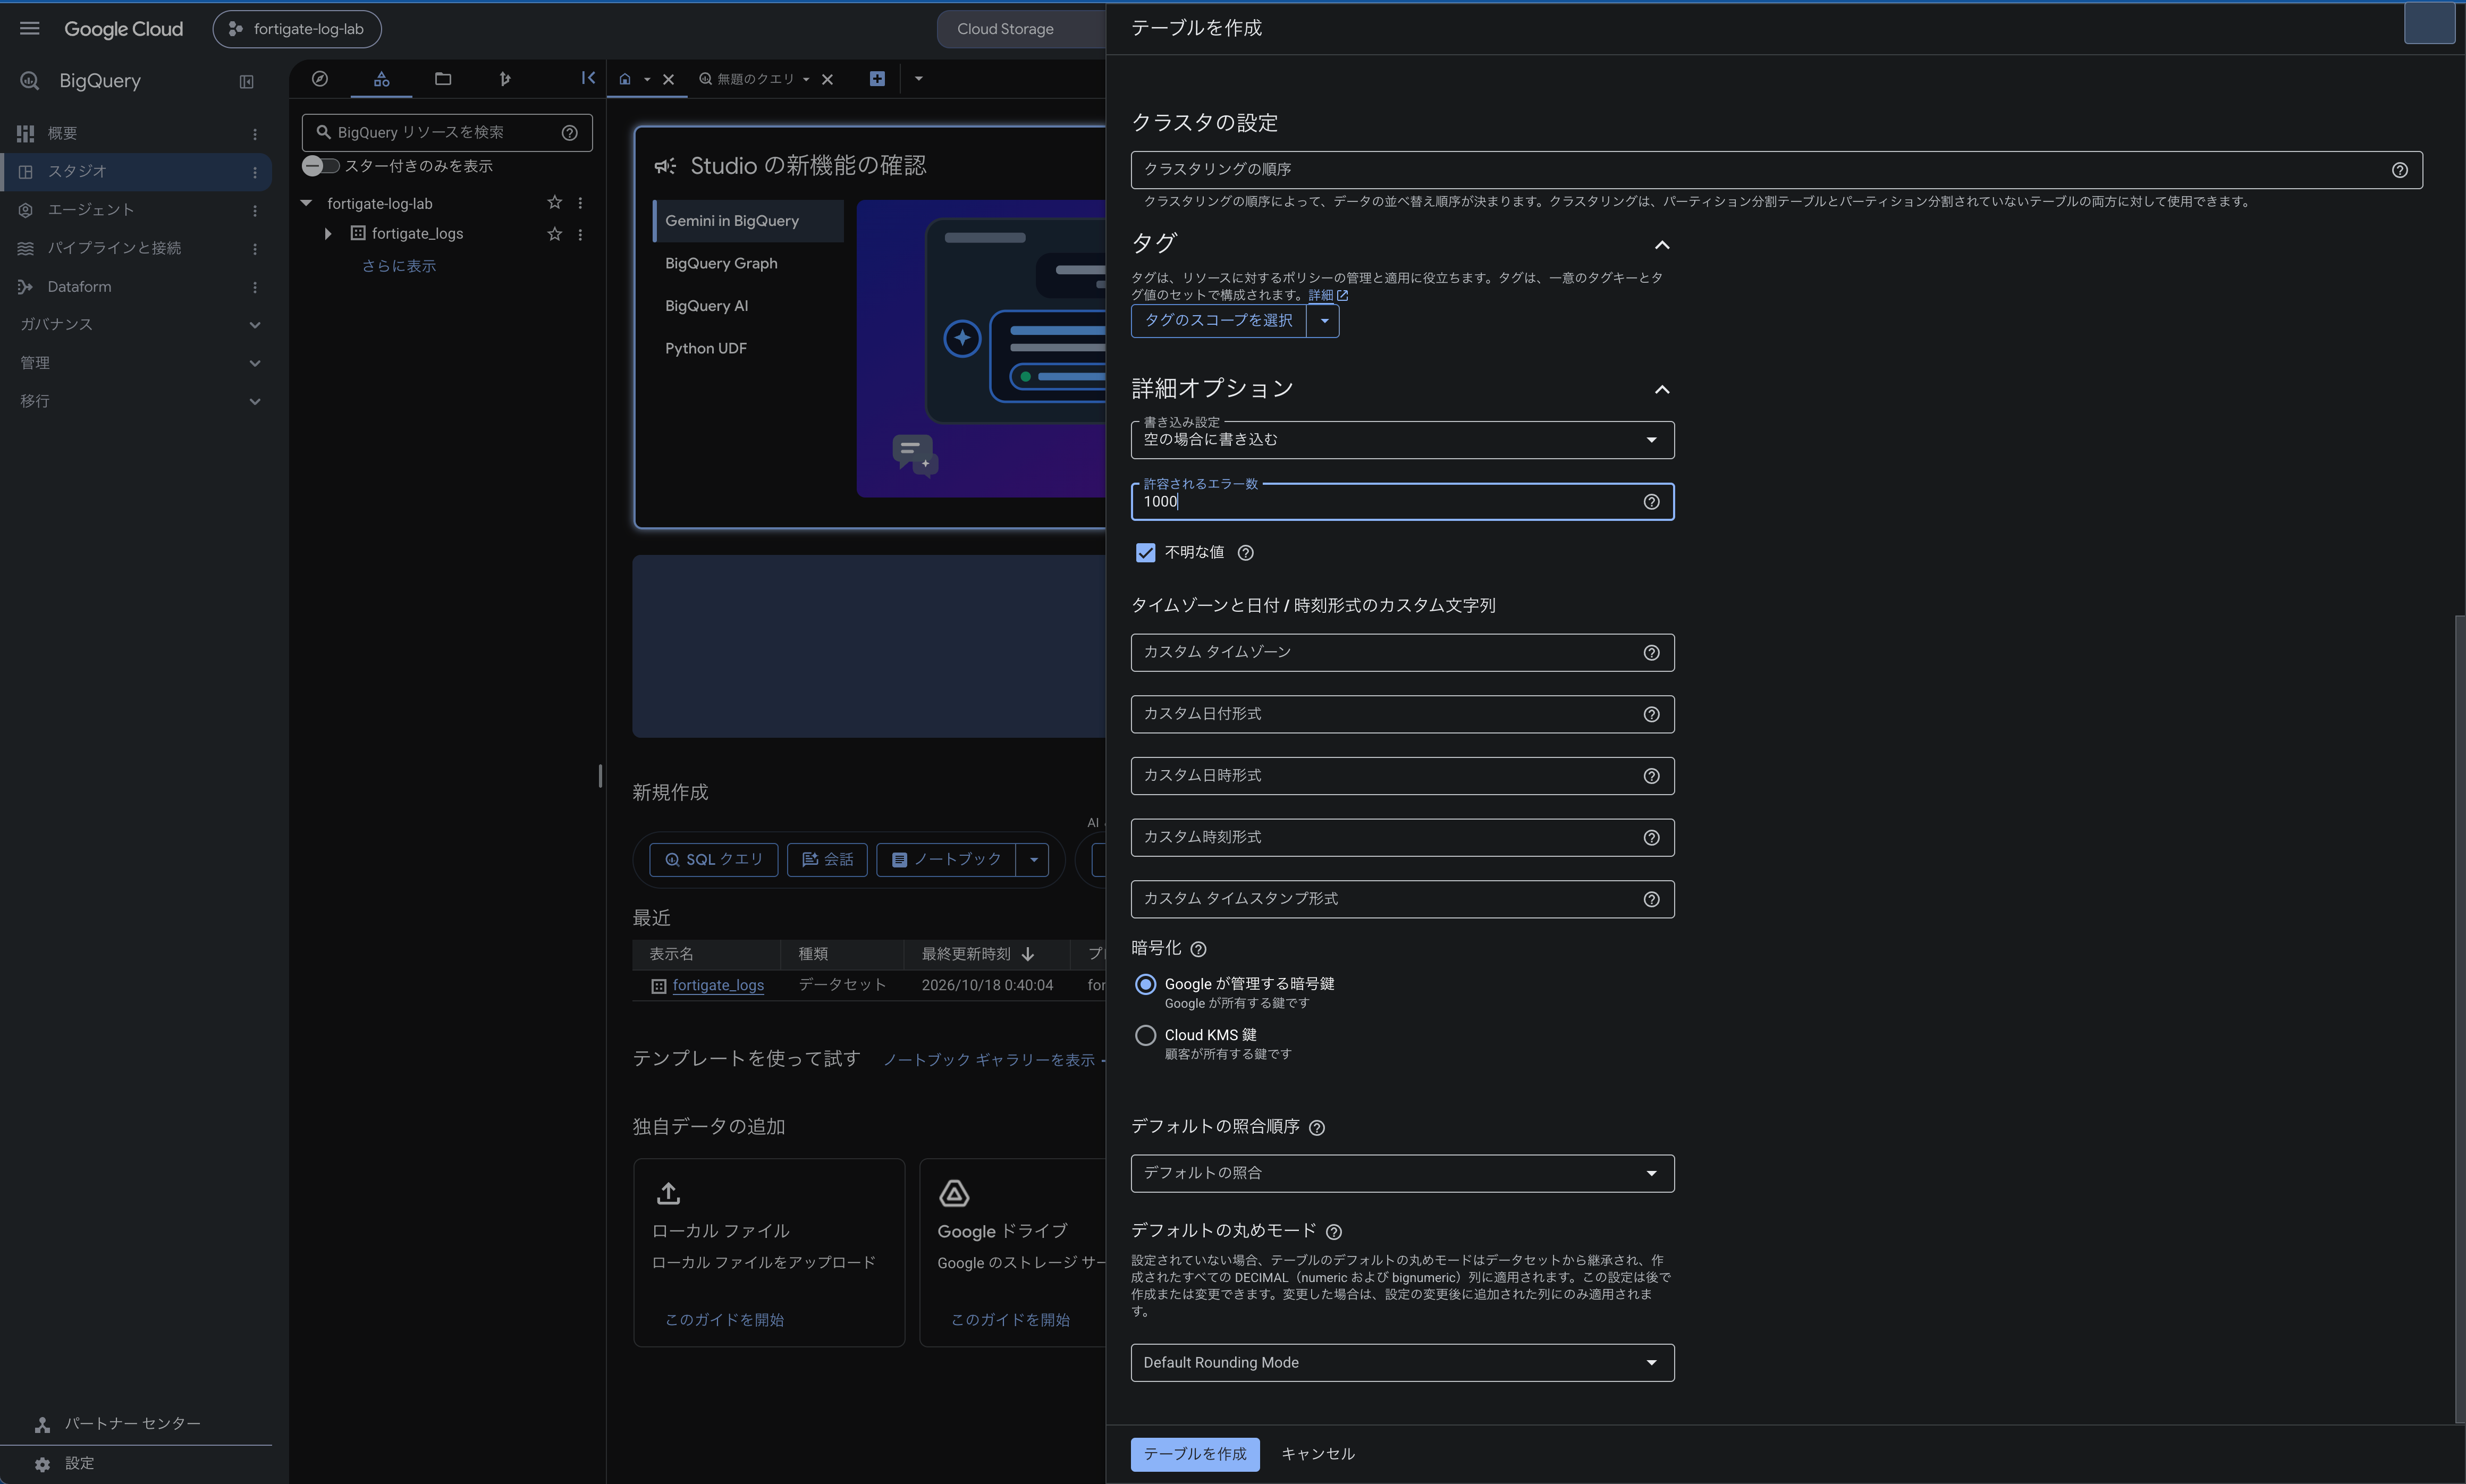Click the カスタム タイムスタンプ形式 input field

(1401, 899)
